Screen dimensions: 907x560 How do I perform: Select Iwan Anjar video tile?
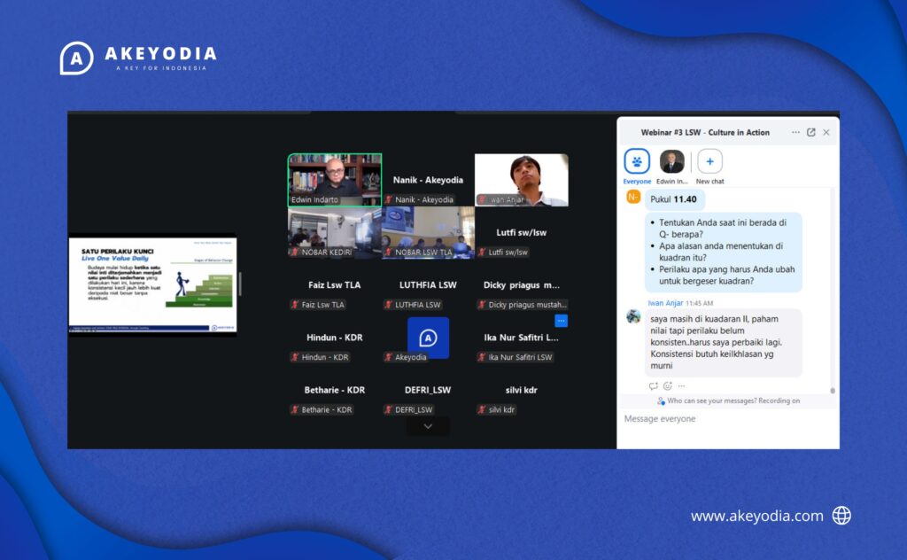click(x=521, y=180)
